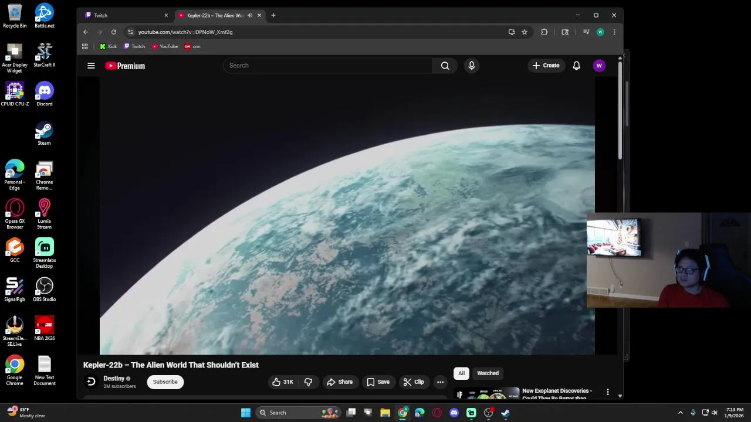Show hidden system tray icons chevron
The image size is (751, 422).
click(680, 413)
